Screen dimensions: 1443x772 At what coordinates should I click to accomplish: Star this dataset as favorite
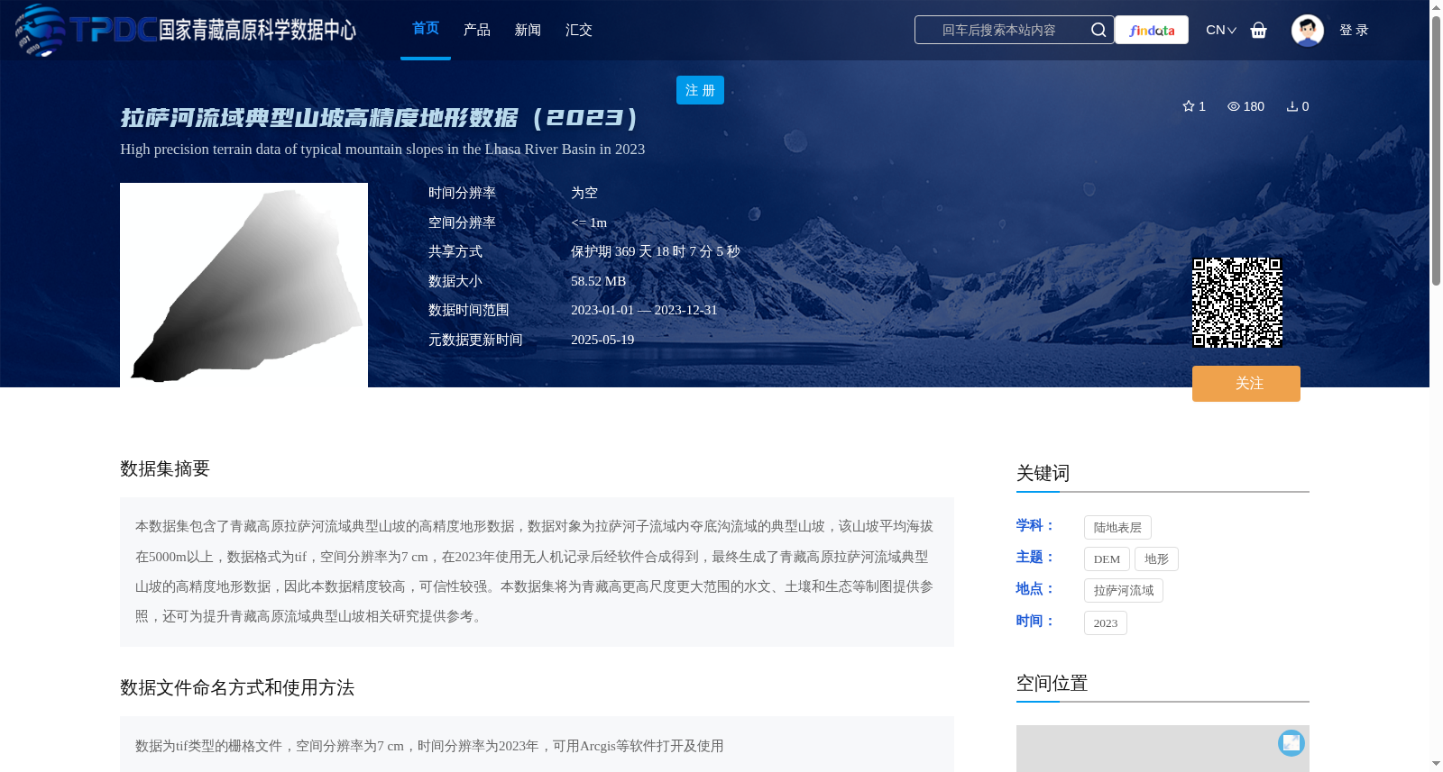1189,106
